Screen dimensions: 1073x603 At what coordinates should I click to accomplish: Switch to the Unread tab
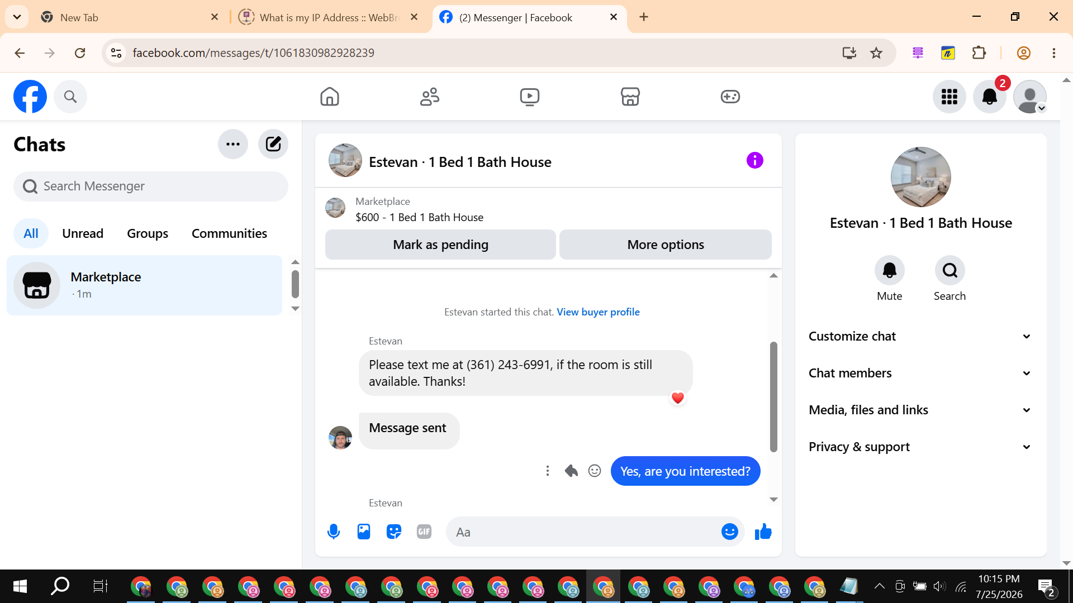(x=83, y=233)
